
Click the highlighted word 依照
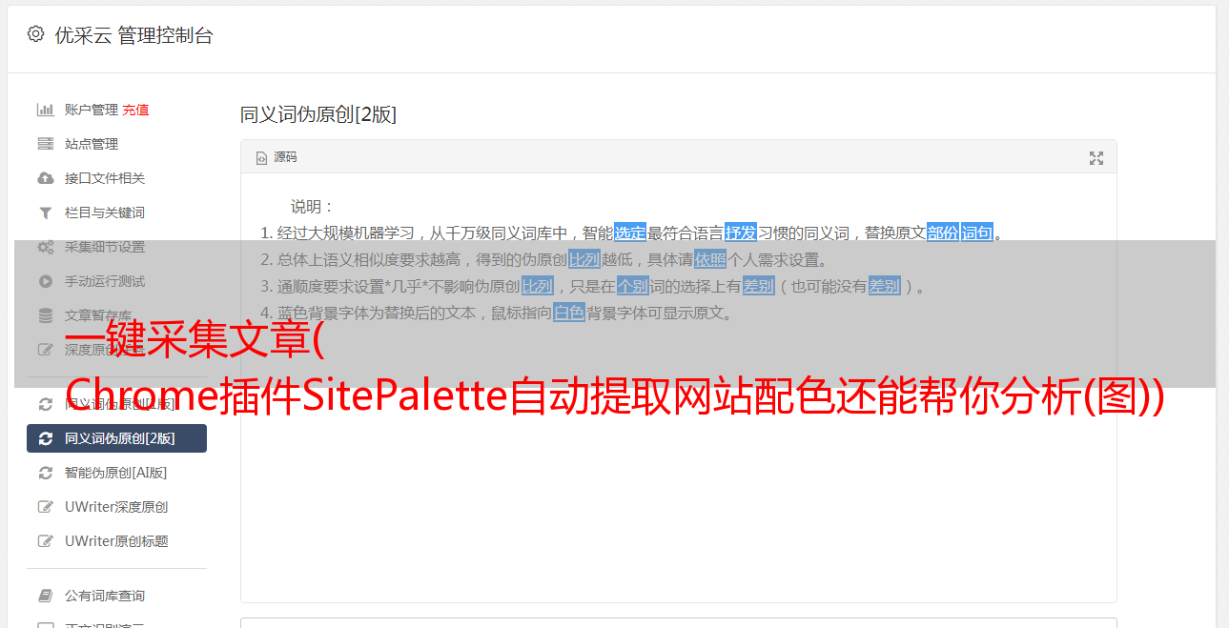(x=710, y=259)
